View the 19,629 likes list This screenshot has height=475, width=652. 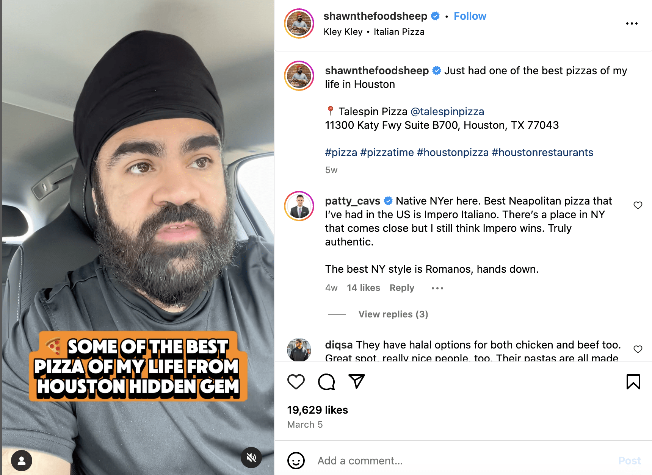pos(318,410)
